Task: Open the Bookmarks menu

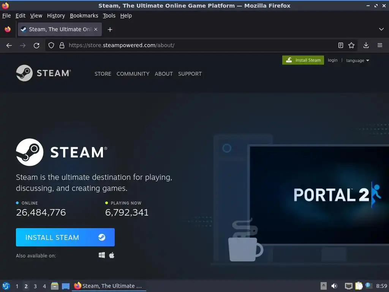Action: click(84, 16)
